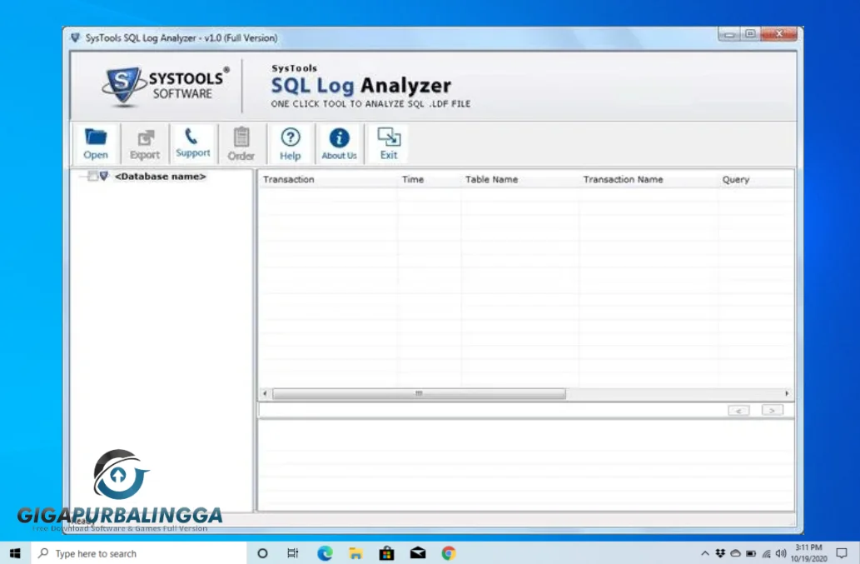Click the SysTools Software logo
Screen dimensions: 860x564
(165, 86)
